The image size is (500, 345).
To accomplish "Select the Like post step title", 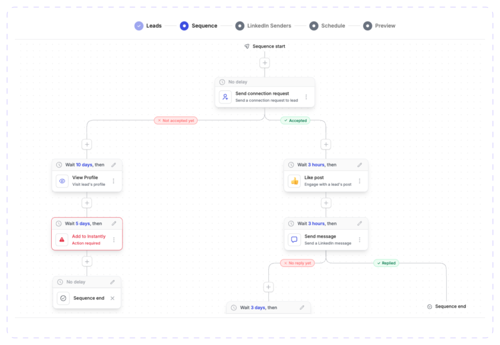I will (314, 177).
